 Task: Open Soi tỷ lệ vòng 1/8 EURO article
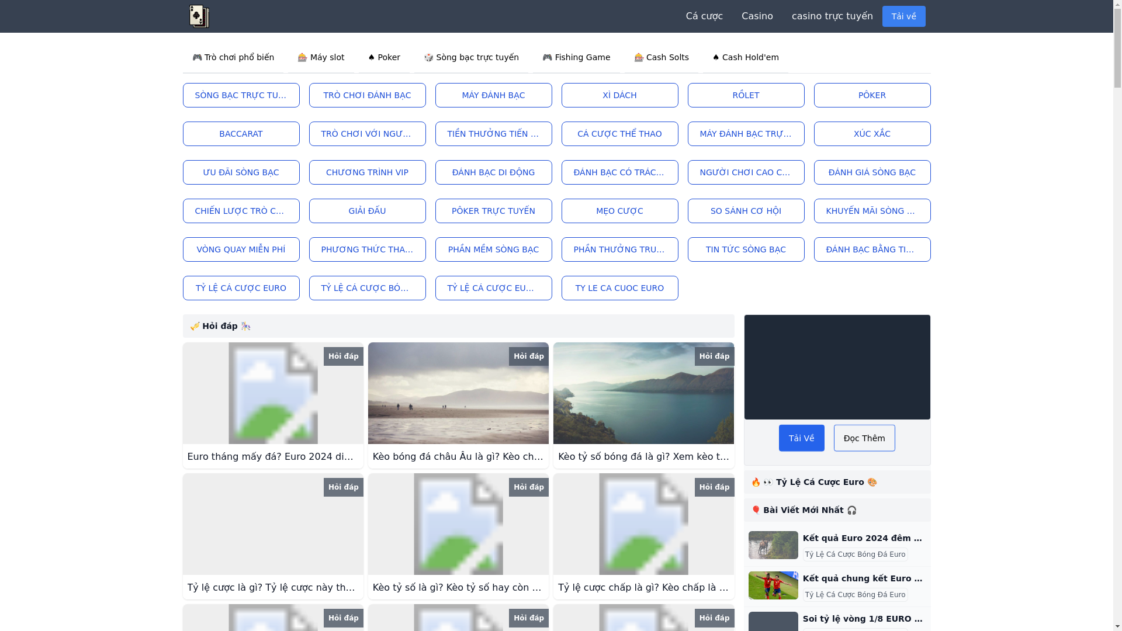863,619
